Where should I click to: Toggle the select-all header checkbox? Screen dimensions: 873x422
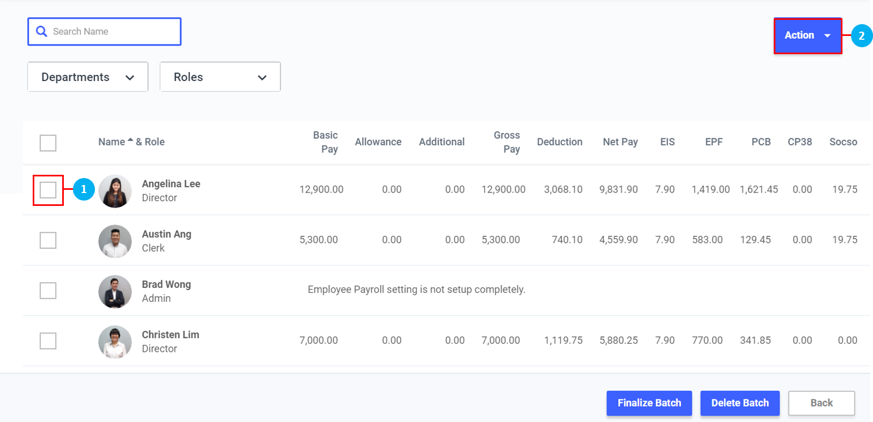(48, 143)
